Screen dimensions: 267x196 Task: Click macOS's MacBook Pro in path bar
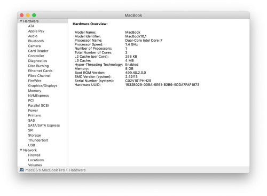45,170
